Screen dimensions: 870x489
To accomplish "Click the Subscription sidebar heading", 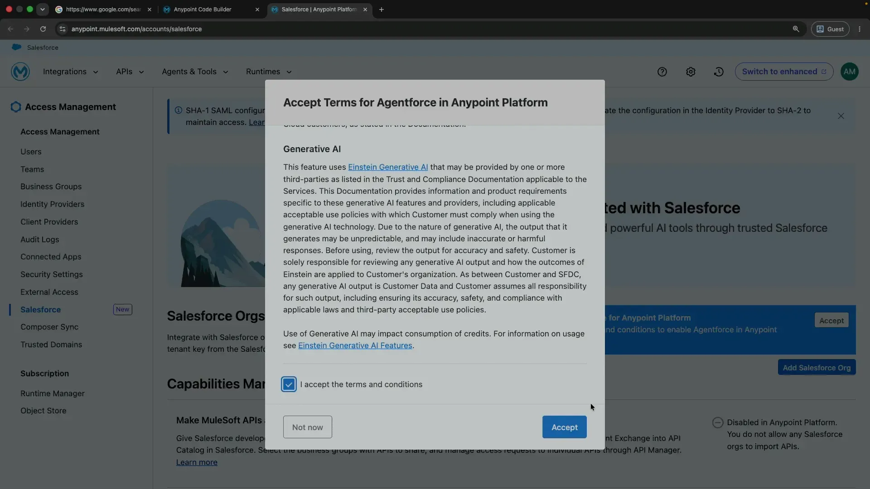I will tap(44, 374).
